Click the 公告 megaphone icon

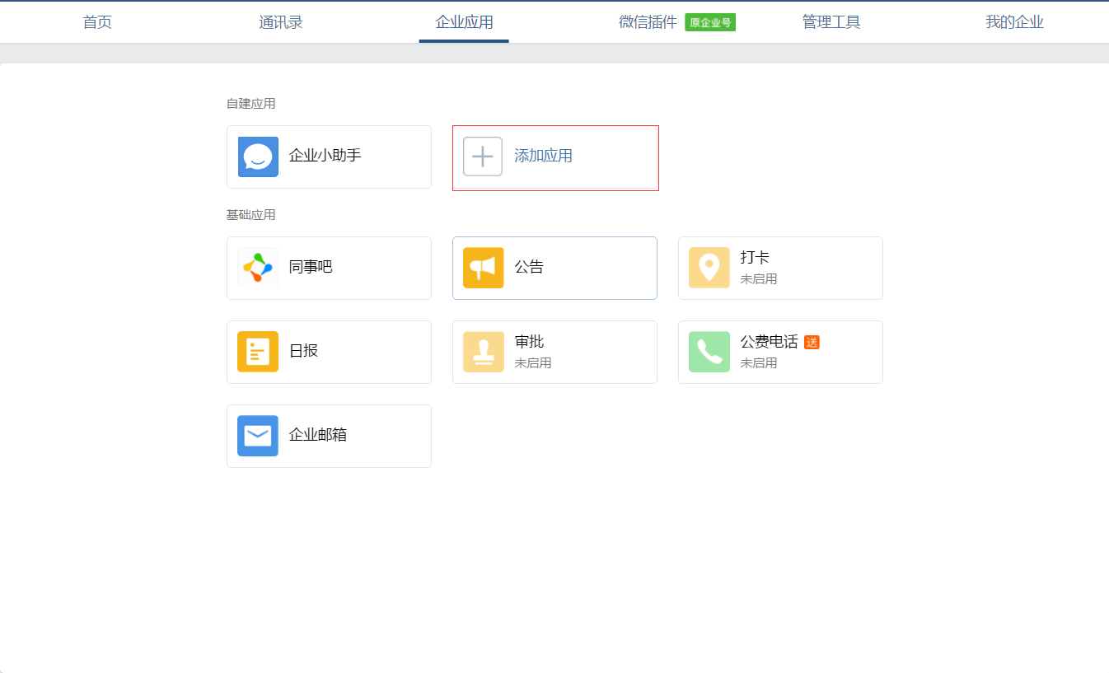point(484,268)
